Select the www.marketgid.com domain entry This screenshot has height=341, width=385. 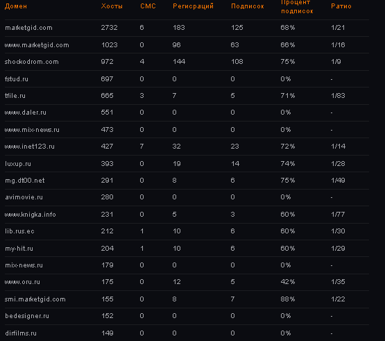[37, 45]
